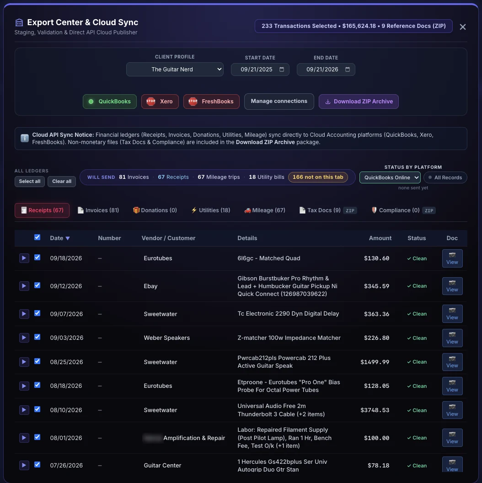Switch to the Receipts (67) tab
482x483 pixels.
pyautogui.click(x=42, y=210)
